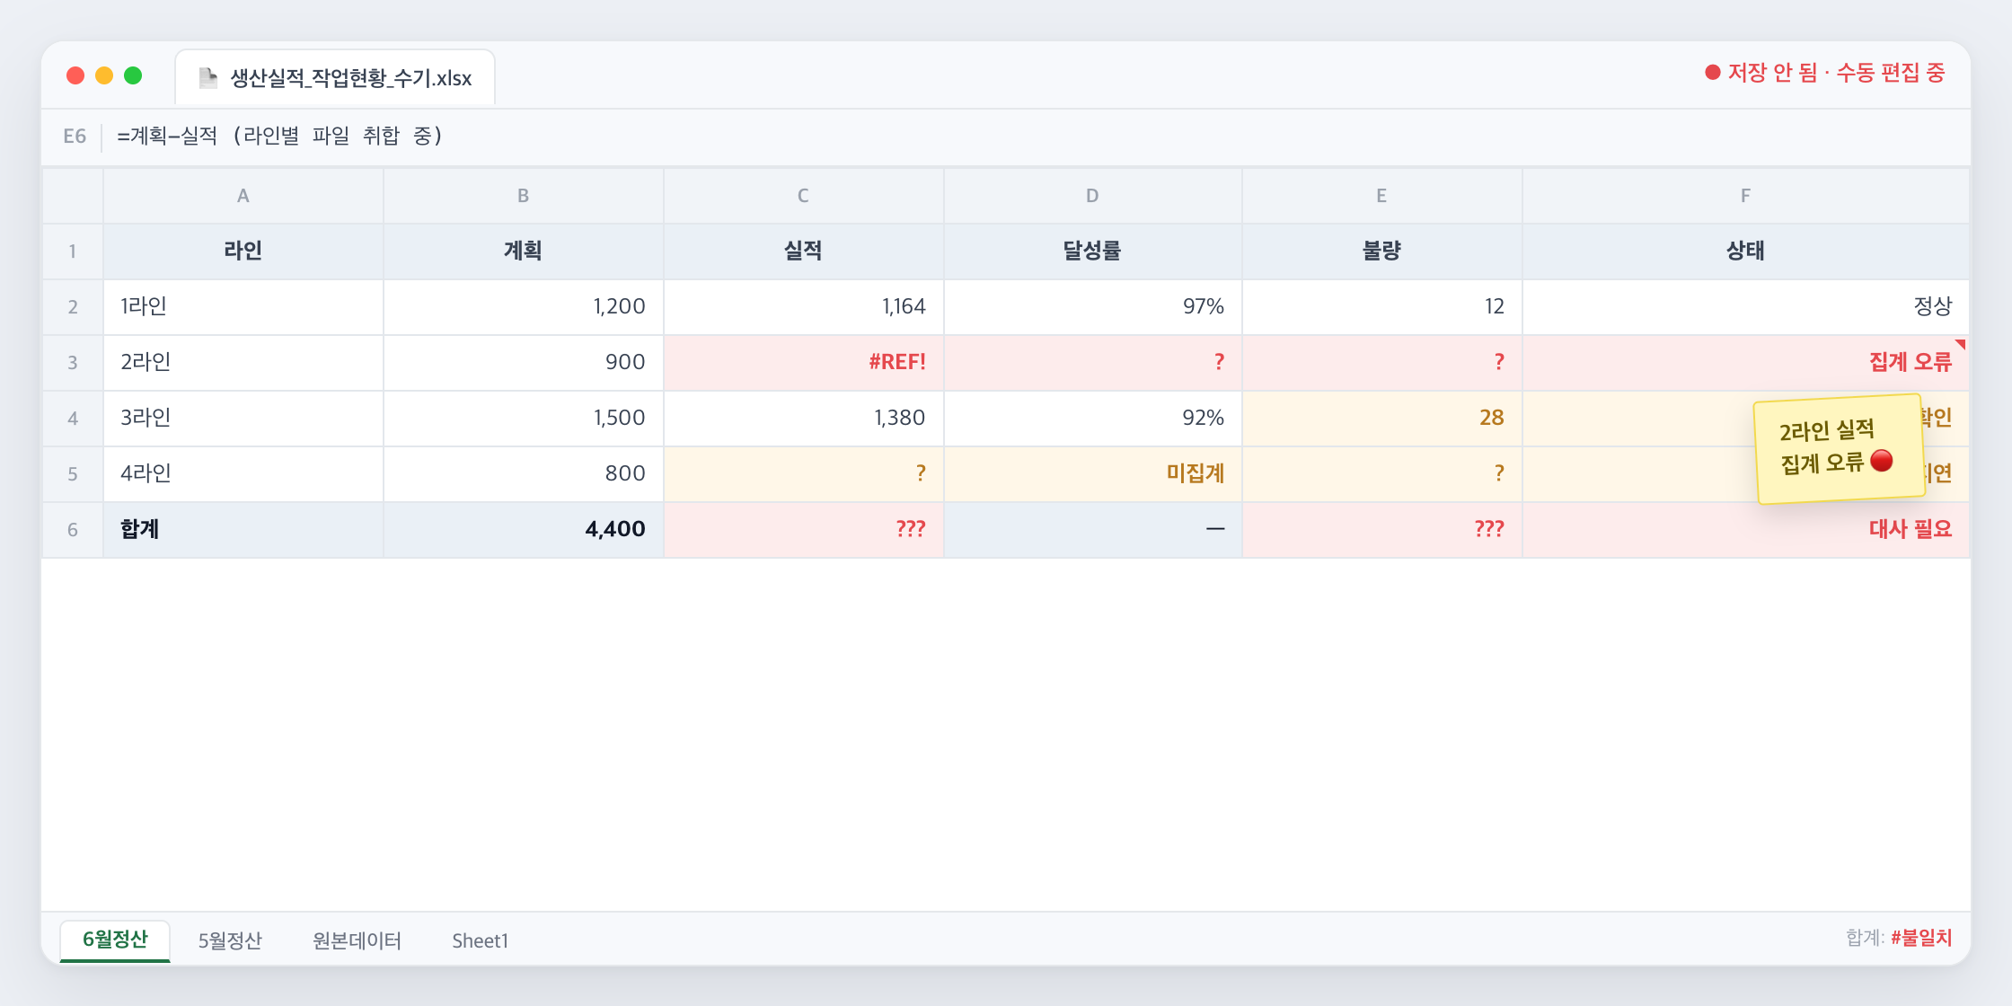The height and width of the screenshot is (1006, 2012).
Task: Select row 6 header number
Action: 73,530
